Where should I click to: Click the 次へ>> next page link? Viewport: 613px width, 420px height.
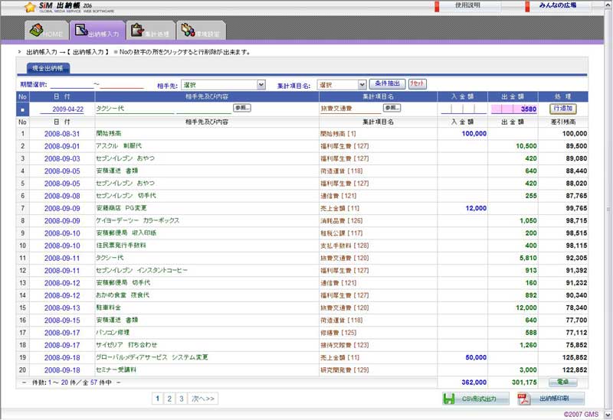pyautogui.click(x=204, y=399)
